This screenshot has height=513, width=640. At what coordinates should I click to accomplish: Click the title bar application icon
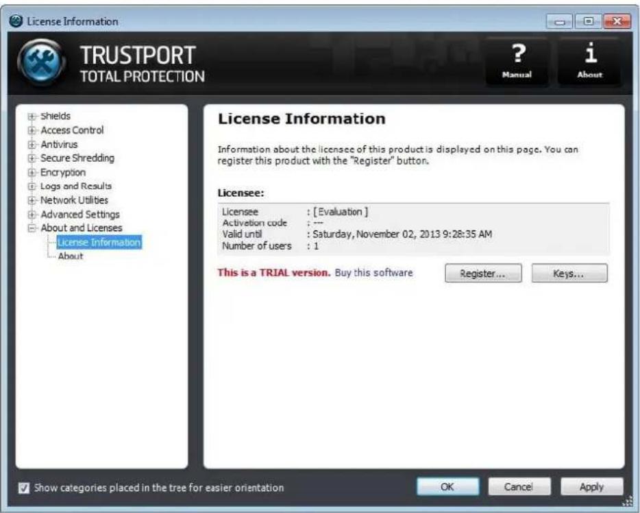(x=16, y=21)
